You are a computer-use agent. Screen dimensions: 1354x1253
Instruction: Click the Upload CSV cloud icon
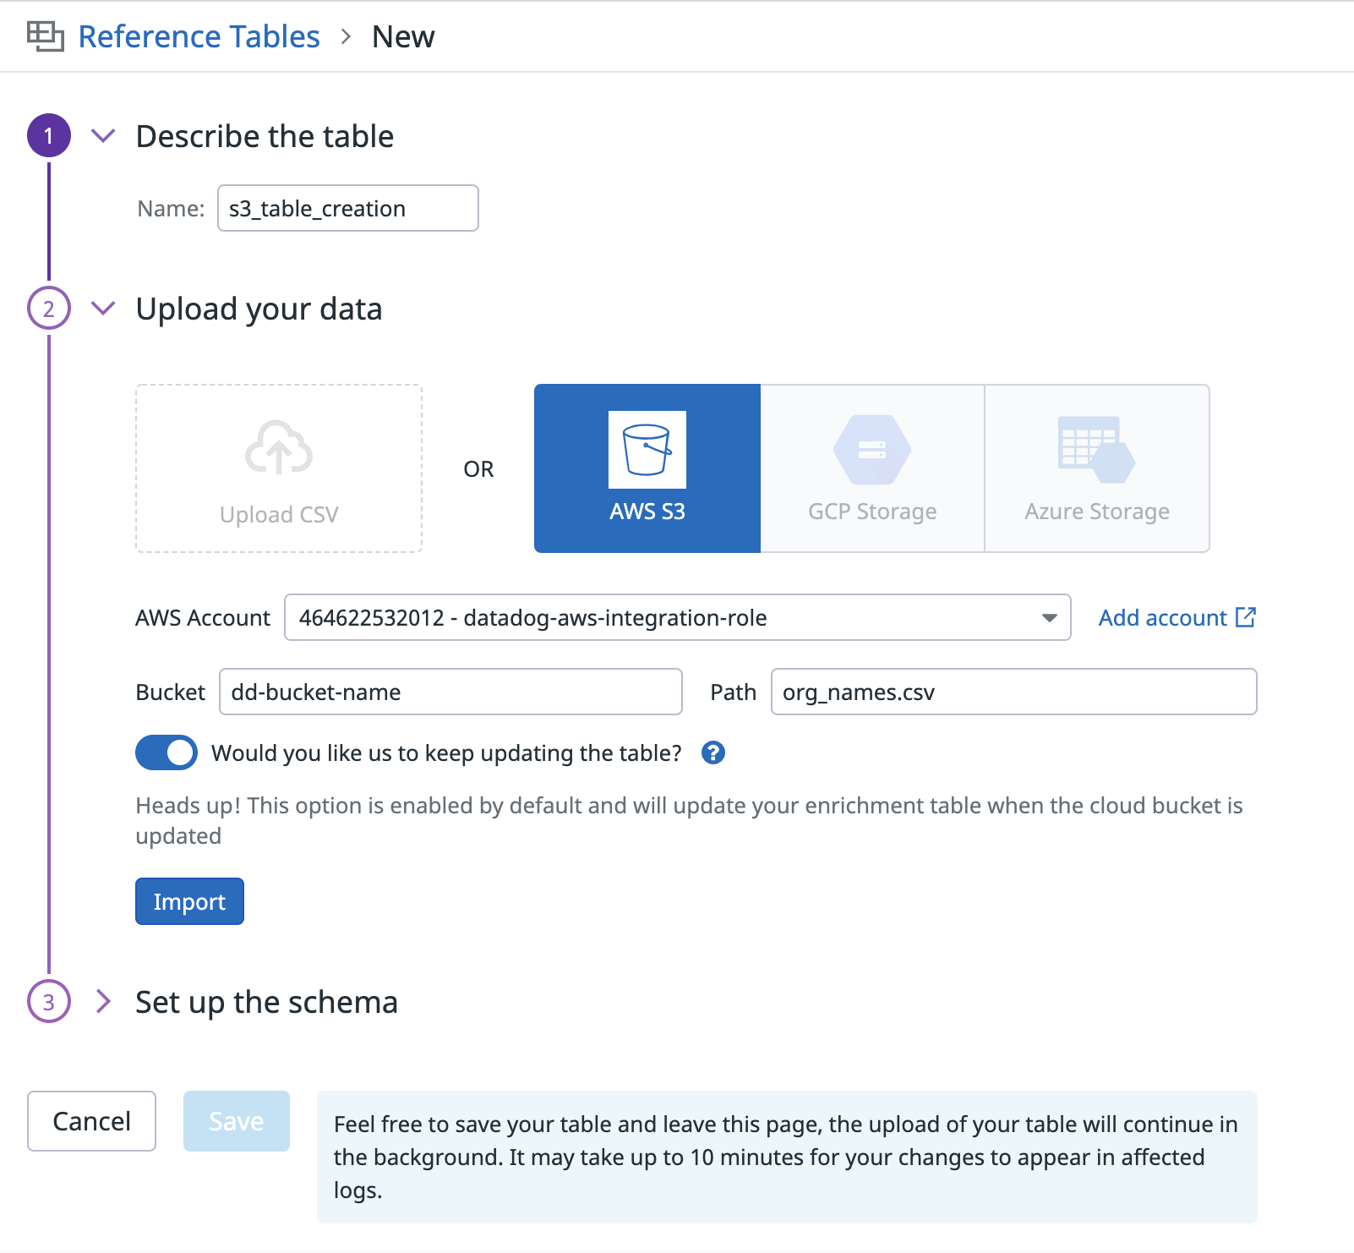[x=279, y=446]
